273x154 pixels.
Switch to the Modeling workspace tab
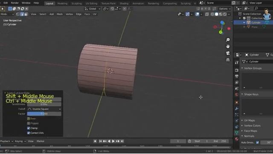point(62,3)
